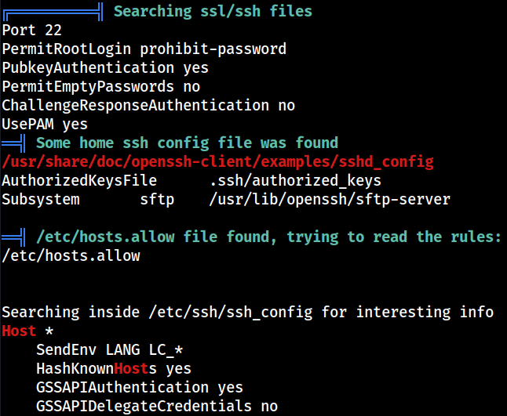Click the red sshd_config file path
Image resolution: width=507 pixels, height=416 pixels.
click(x=217, y=162)
